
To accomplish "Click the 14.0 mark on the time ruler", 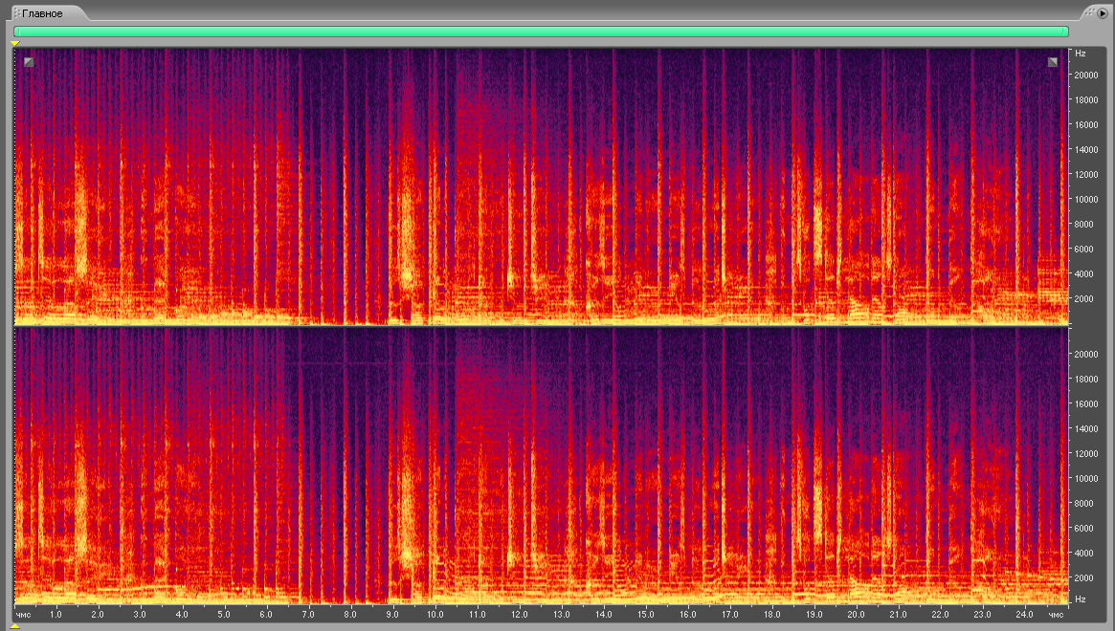I will coord(604,615).
